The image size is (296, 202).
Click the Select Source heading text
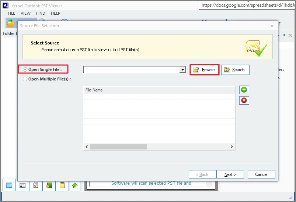(45, 43)
